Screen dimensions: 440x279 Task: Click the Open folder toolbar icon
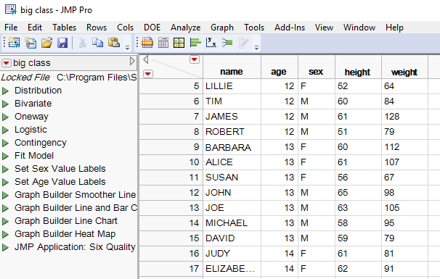(x=46, y=43)
